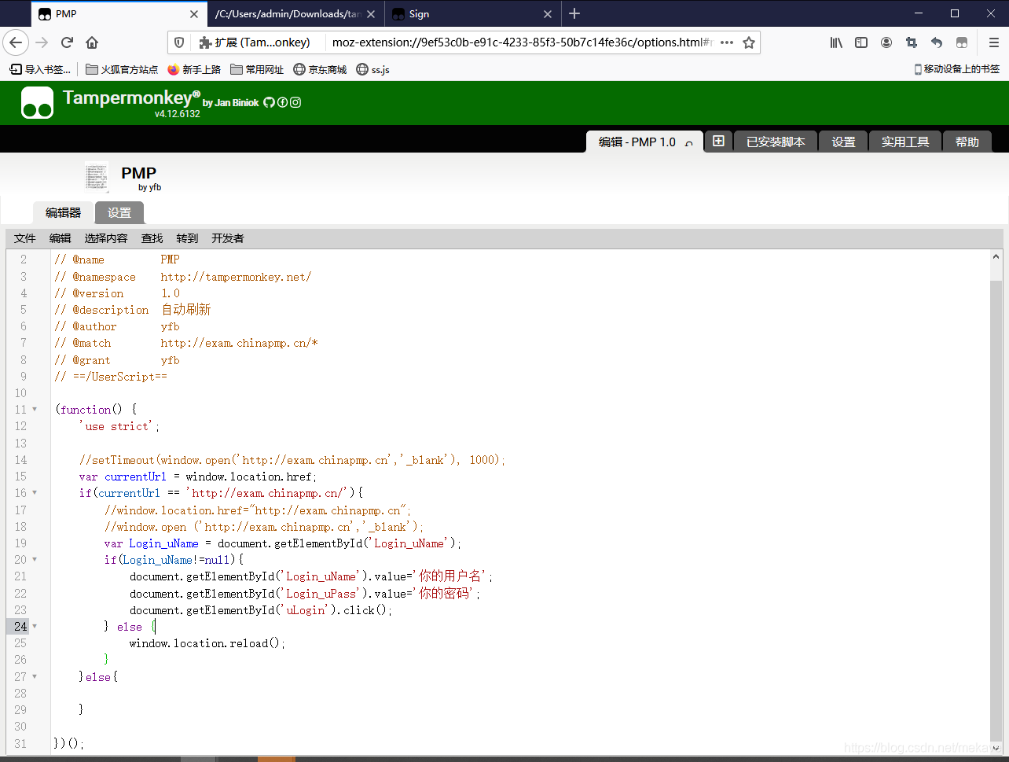Viewport: 1009px width, 762px height.
Task: Collapse the code fold at line 11
Action: click(x=35, y=409)
